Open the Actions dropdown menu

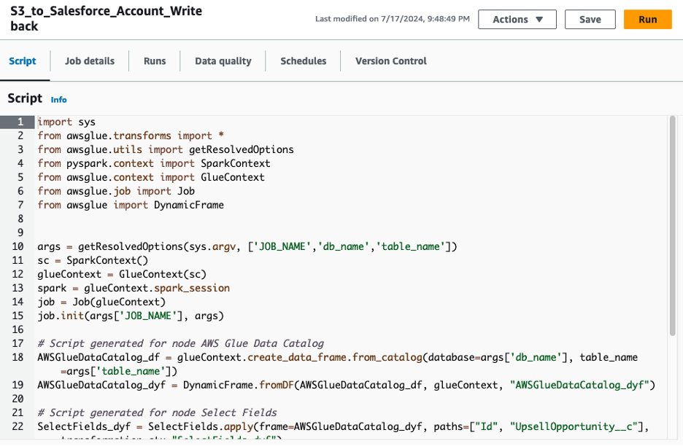tap(517, 20)
